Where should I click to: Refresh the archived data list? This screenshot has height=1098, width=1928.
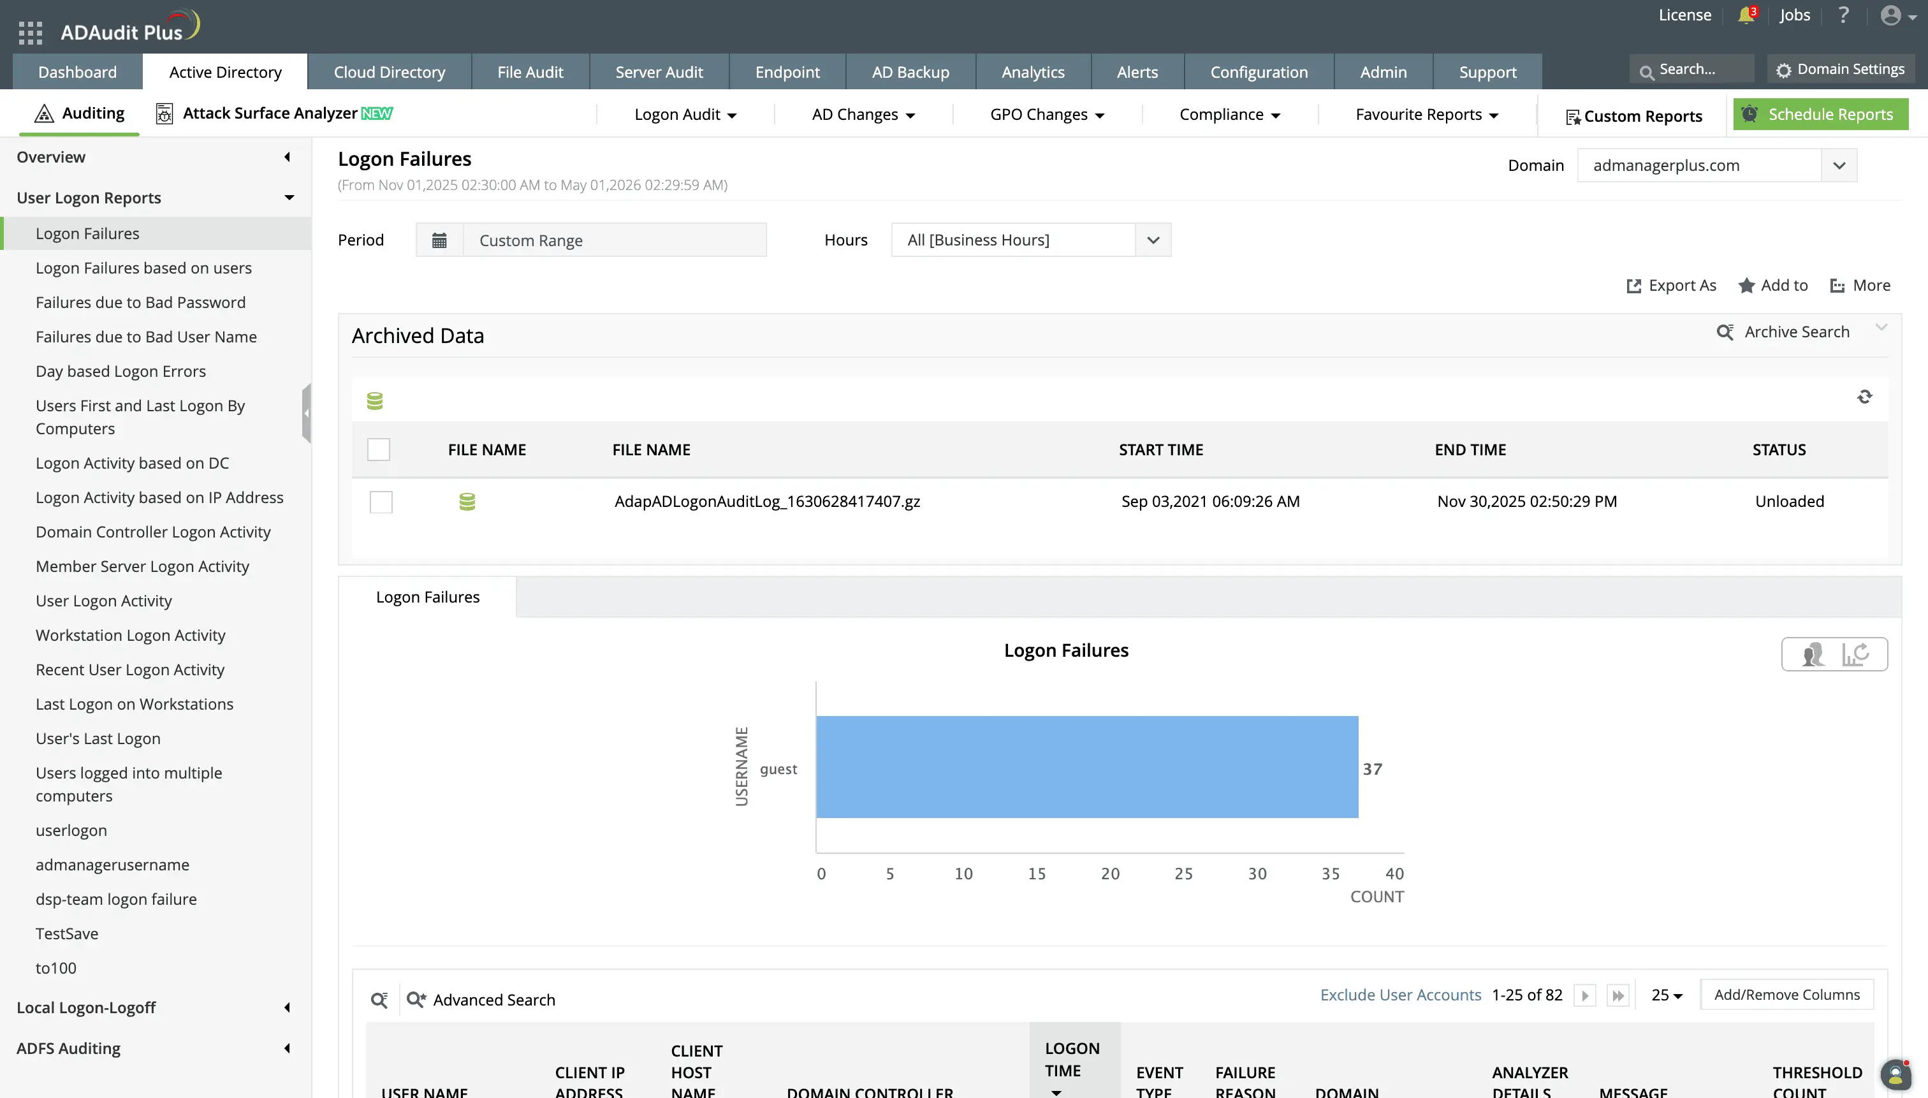pos(1865,397)
